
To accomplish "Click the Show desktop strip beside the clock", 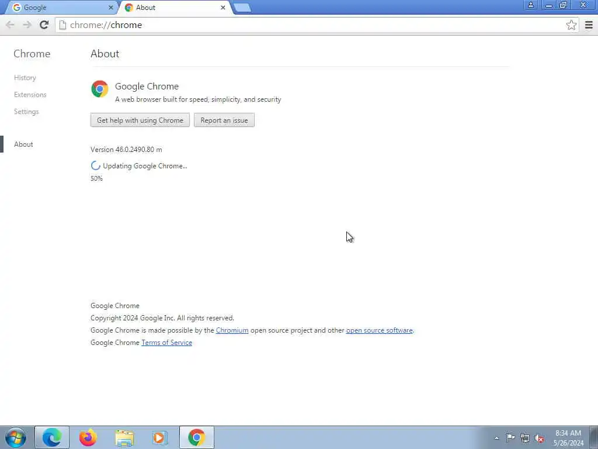I will tap(593, 437).
